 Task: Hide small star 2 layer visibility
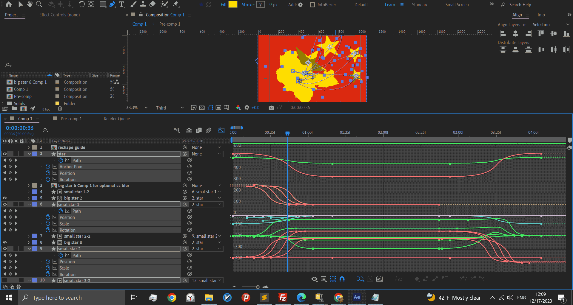[5, 249]
